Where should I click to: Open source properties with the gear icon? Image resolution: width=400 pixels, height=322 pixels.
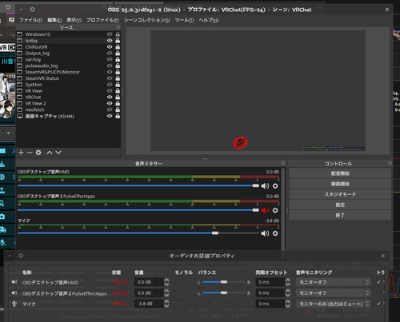38,153
